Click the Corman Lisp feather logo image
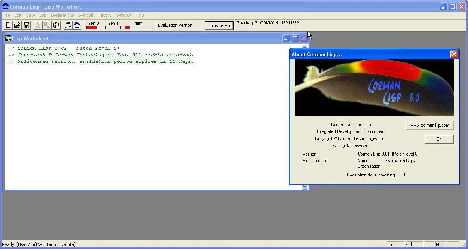 (374, 87)
